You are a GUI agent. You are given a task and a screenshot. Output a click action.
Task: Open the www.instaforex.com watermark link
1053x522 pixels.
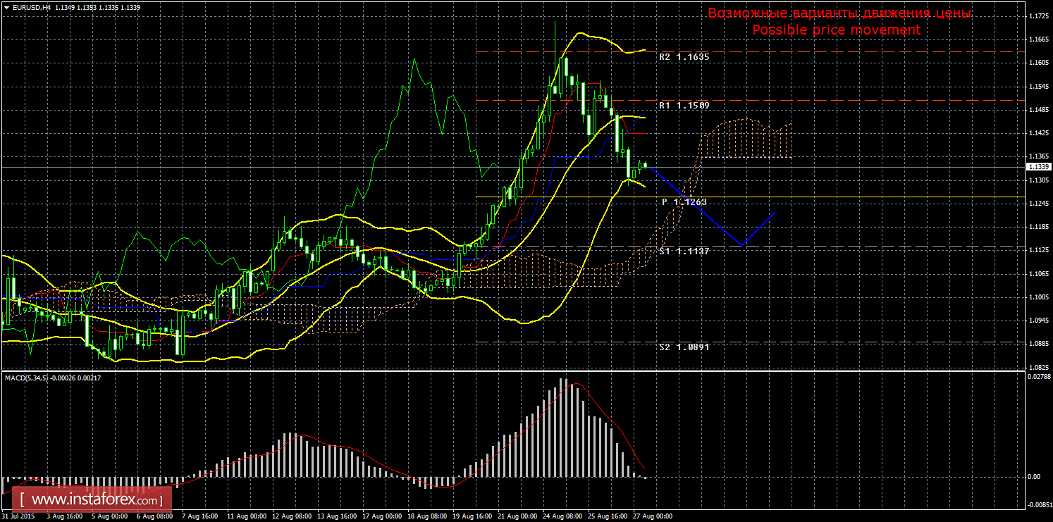pyautogui.click(x=94, y=500)
